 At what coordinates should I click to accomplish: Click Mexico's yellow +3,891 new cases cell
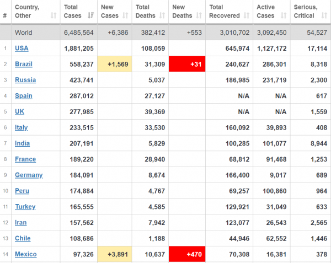115,254
